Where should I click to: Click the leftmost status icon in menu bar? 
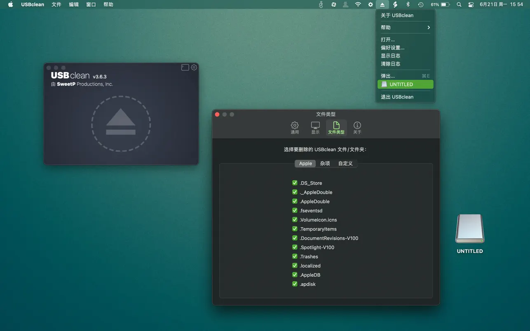click(321, 5)
